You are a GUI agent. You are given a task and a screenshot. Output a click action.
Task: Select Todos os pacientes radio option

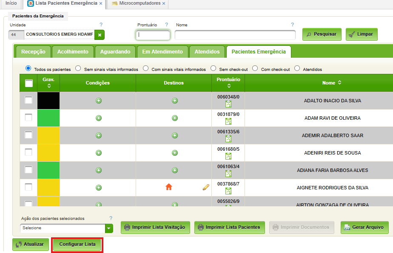pyautogui.click(x=28, y=68)
